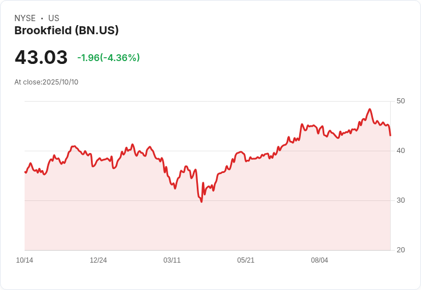The image size is (421, 290).
Task: Click the NYSE exchange label
Action: [25, 18]
